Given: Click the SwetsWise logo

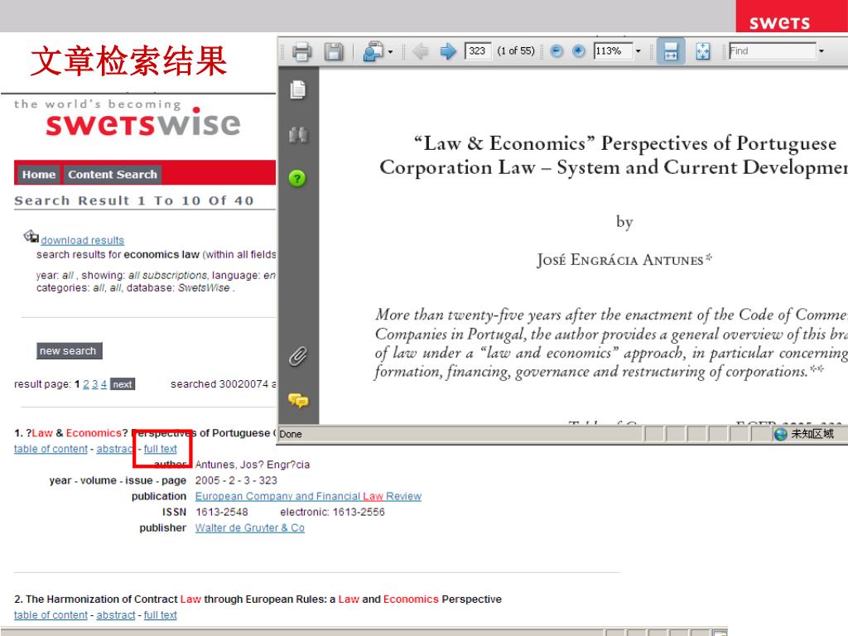Looking at the screenshot, I should [142, 123].
